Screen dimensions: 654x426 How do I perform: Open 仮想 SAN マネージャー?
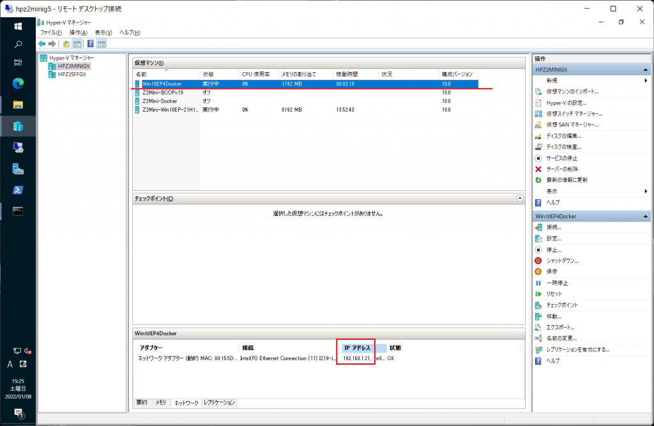tap(572, 125)
